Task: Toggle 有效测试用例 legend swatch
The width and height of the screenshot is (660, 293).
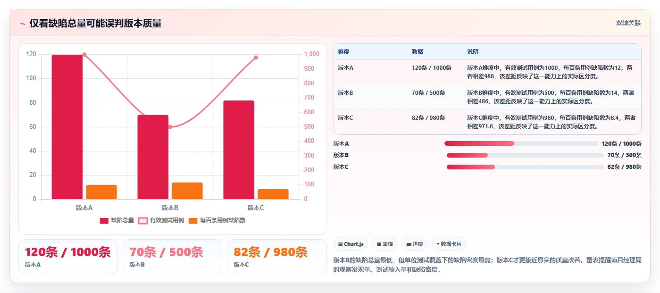Action: click(x=143, y=220)
